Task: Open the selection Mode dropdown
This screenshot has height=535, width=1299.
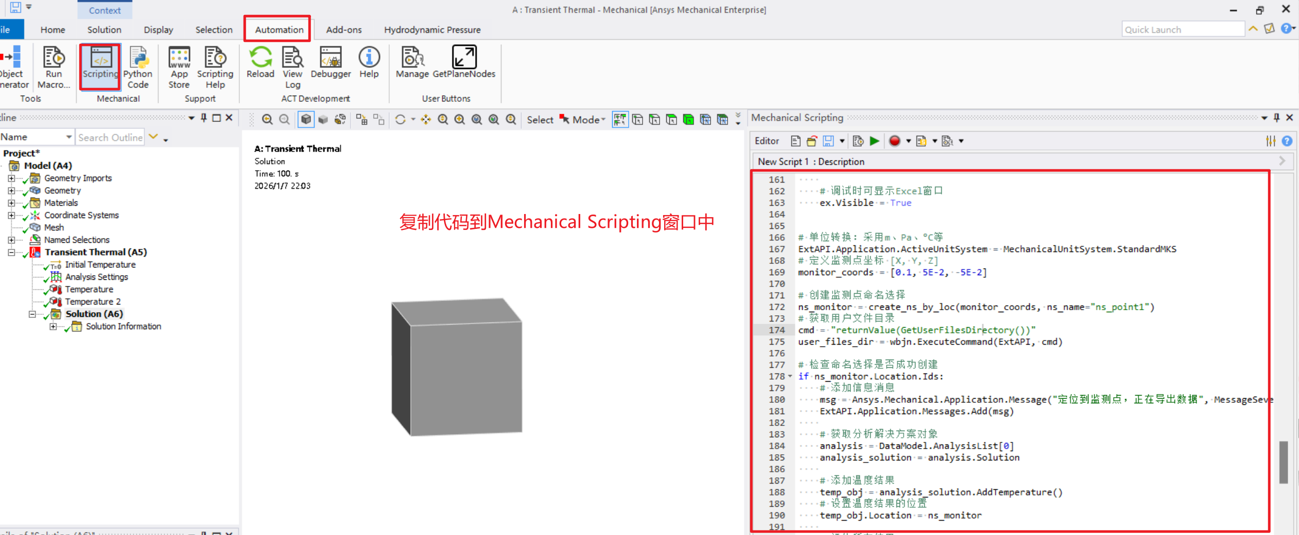Action: [x=589, y=120]
